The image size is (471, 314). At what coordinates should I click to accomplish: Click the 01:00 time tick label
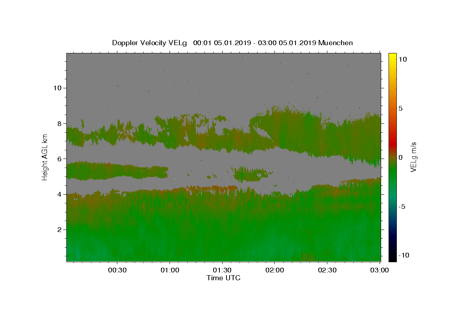(x=170, y=270)
